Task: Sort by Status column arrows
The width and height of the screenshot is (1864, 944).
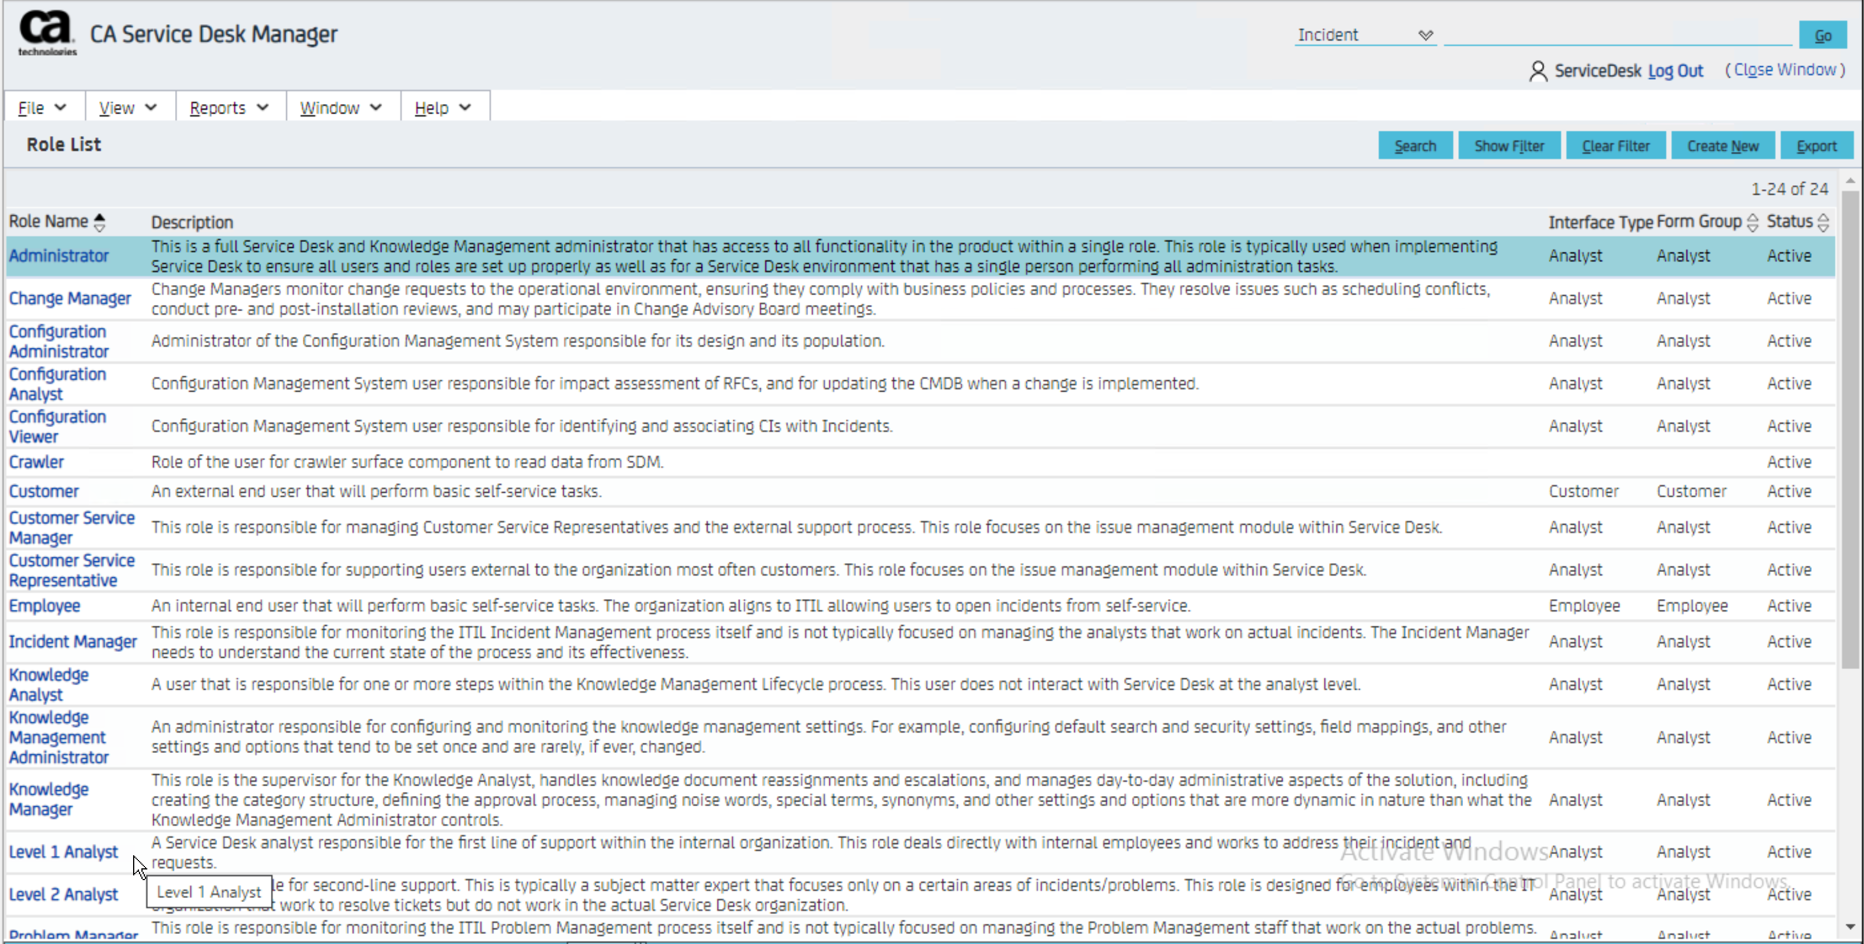Action: click(x=1823, y=222)
